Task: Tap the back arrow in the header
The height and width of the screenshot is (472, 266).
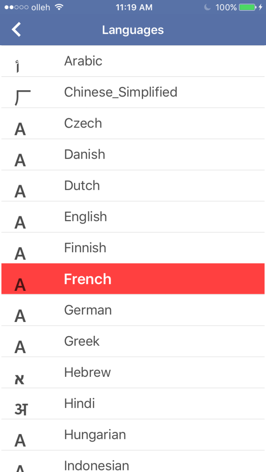Action: pos(17,30)
